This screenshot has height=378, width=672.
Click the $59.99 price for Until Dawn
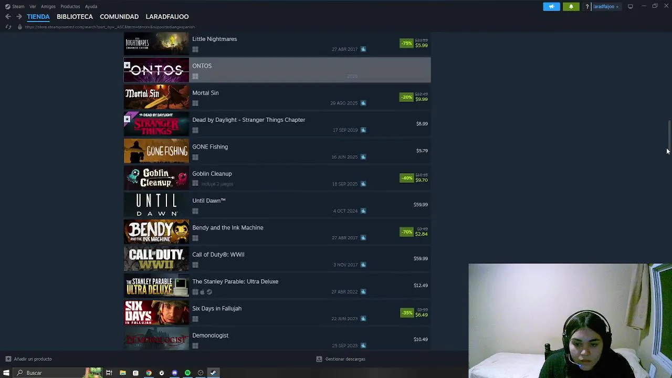click(x=421, y=205)
